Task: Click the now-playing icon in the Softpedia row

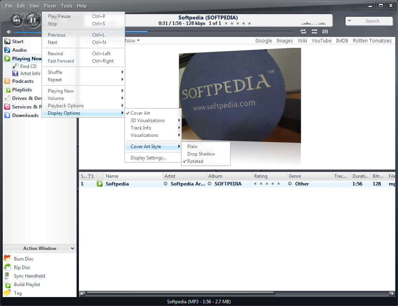Action: pyautogui.click(x=99, y=184)
